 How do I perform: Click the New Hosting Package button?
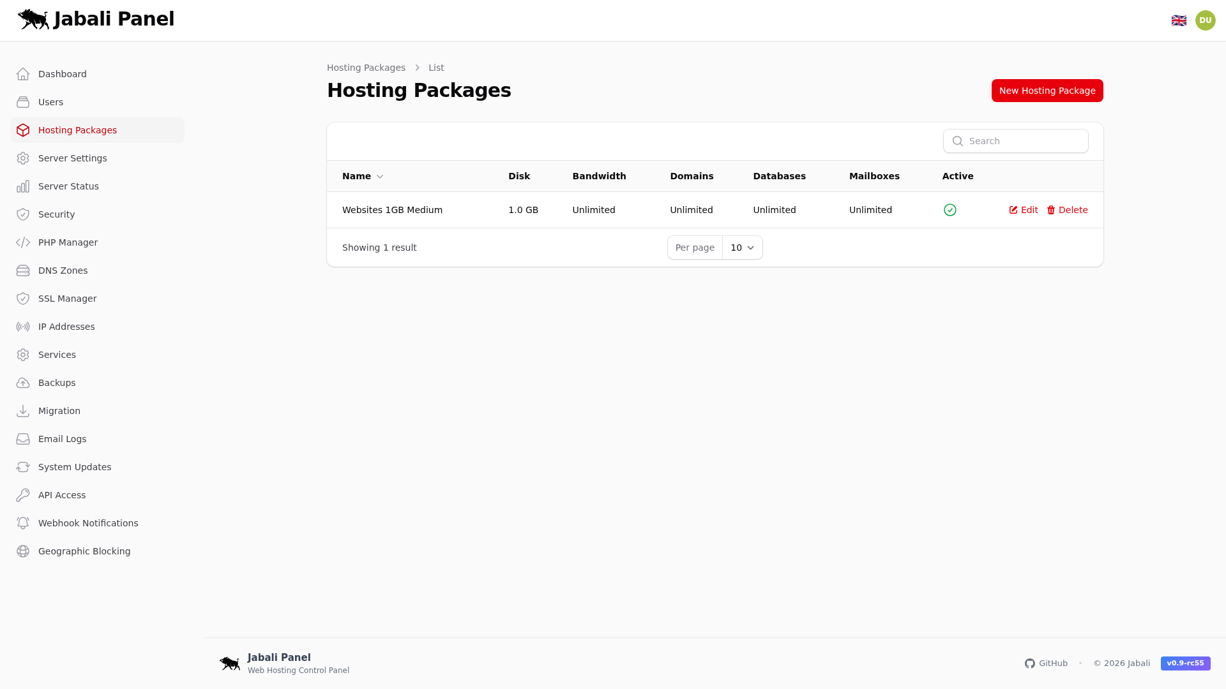[1047, 90]
